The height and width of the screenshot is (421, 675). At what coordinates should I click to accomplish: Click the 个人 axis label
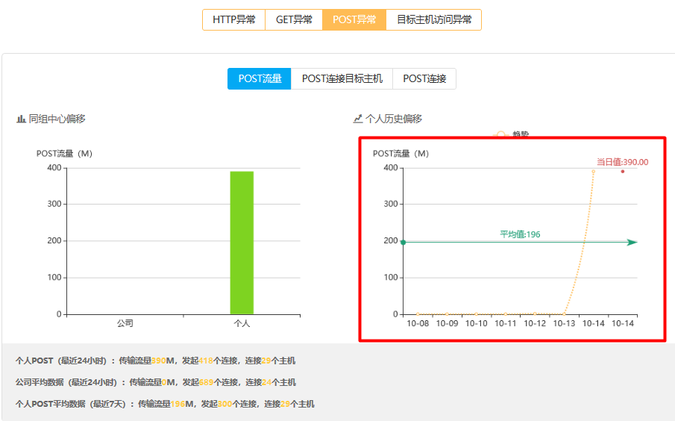pyautogui.click(x=242, y=323)
